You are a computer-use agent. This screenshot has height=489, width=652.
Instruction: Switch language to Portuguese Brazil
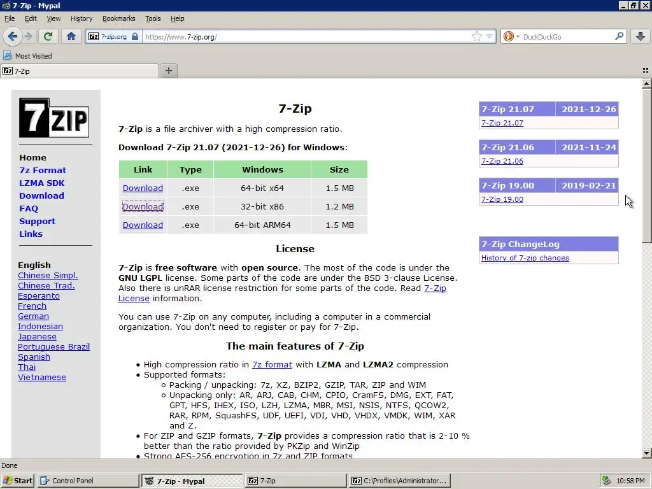tap(53, 347)
